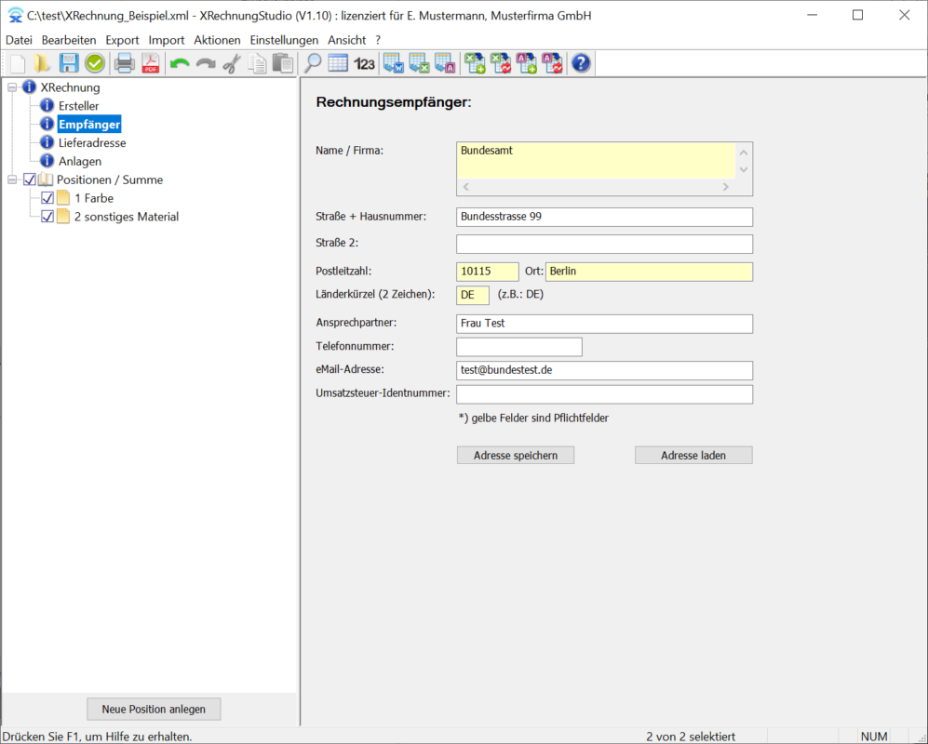Export the invoice as PDF
Viewport: 928px width, 744px height.
point(151,63)
